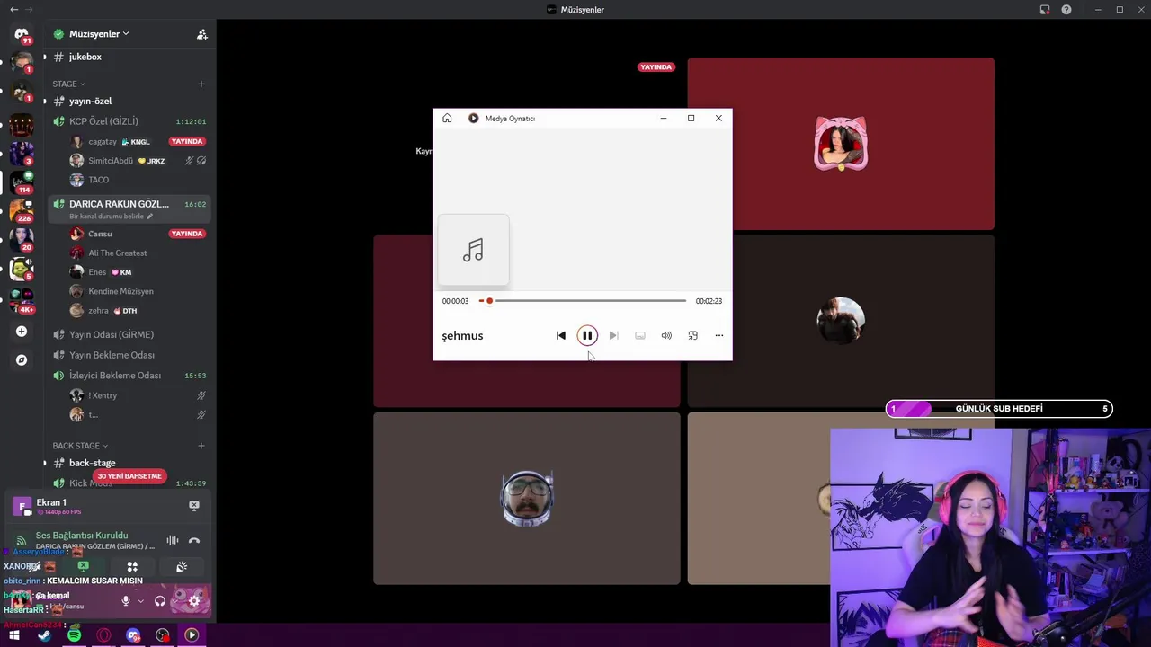Skip to next track in media player
Screen dimensions: 1151x647
613,335
